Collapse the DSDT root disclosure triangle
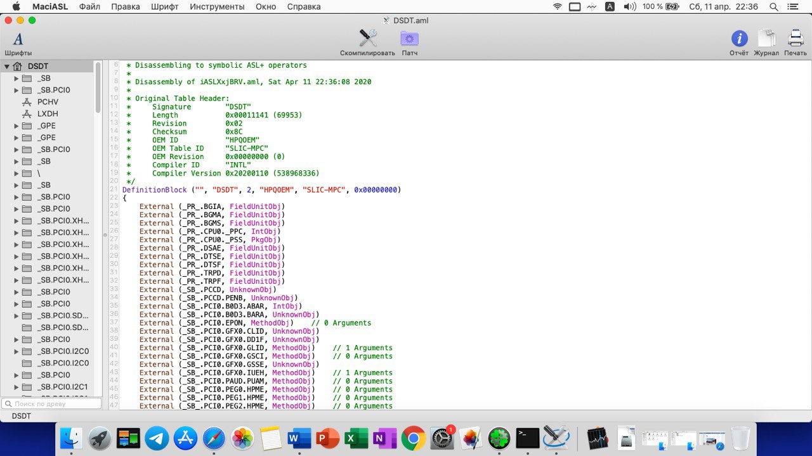 [x=6, y=66]
